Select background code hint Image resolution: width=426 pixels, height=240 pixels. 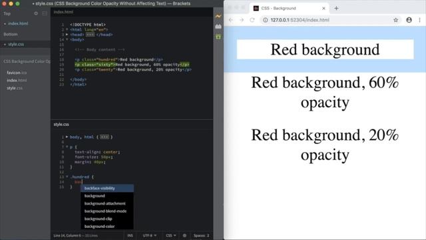[107, 196]
